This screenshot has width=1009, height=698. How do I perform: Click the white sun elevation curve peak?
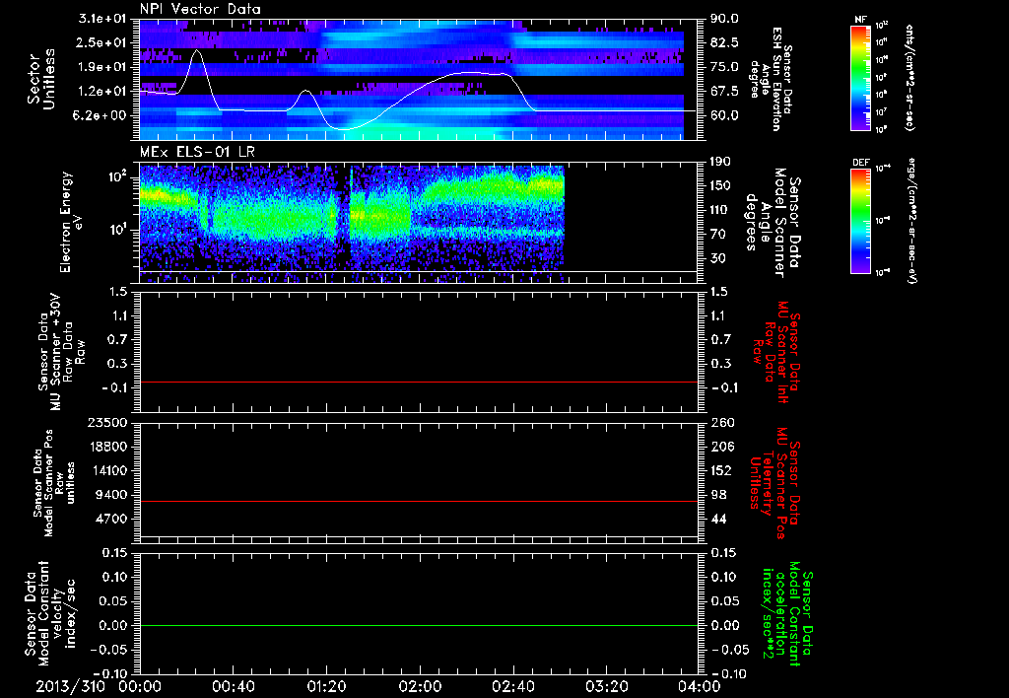click(197, 50)
